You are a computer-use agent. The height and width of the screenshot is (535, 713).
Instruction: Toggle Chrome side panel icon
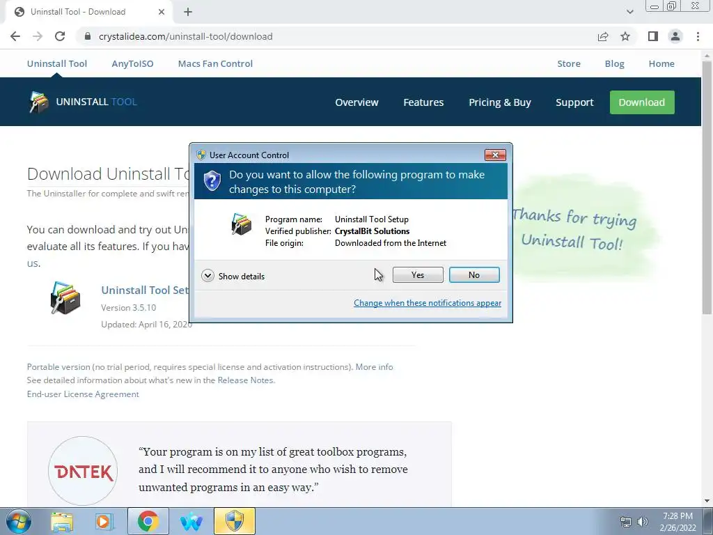click(653, 36)
